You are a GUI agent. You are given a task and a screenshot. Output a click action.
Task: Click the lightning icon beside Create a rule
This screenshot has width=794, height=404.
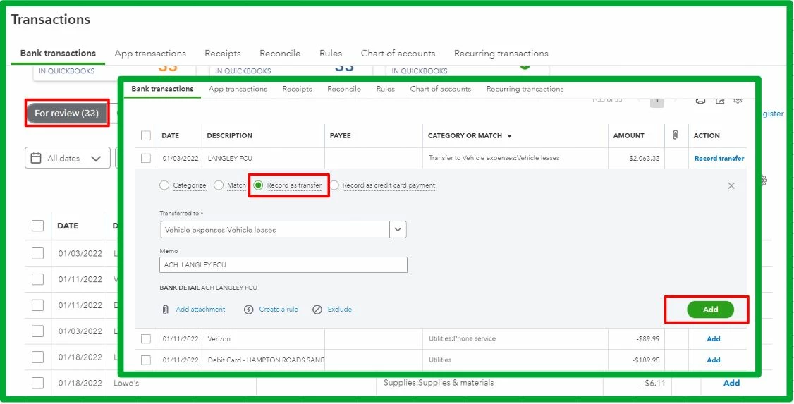coord(249,310)
